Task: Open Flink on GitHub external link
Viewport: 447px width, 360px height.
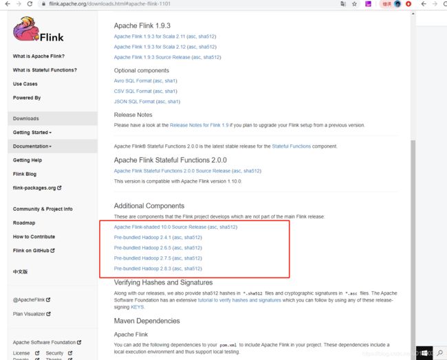Action: (x=34, y=251)
